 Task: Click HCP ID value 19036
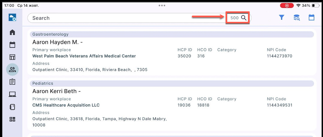(x=184, y=105)
